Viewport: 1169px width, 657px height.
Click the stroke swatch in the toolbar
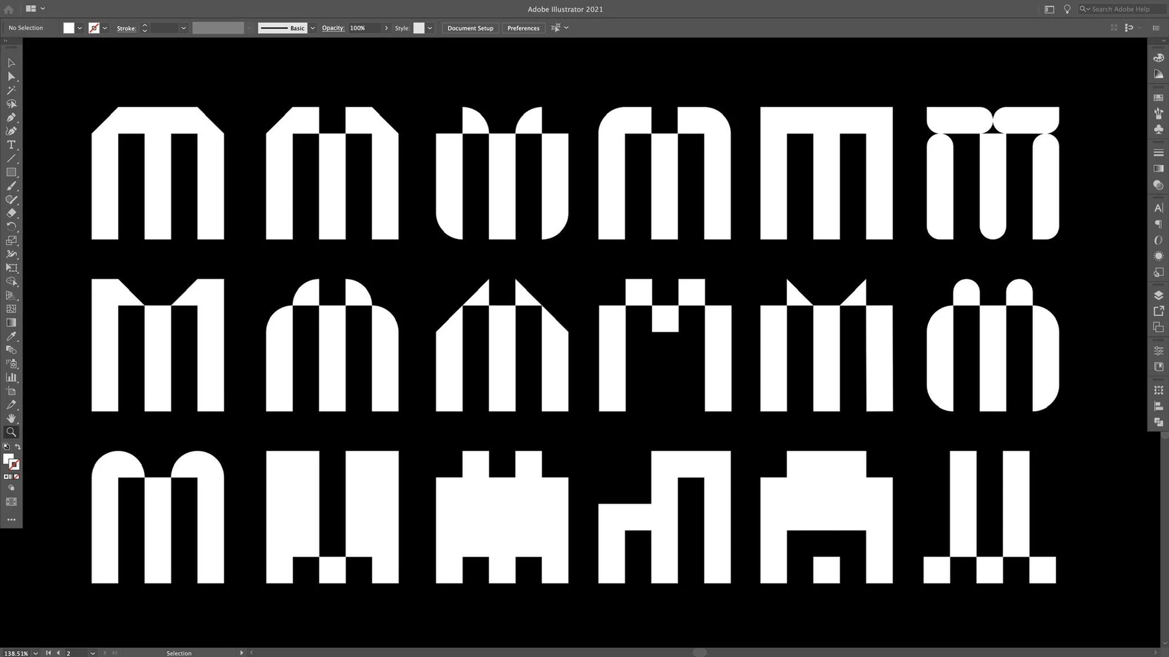pyautogui.click(x=14, y=465)
